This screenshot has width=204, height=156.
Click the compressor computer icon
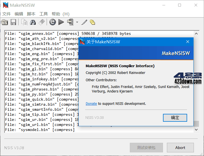point(70,22)
